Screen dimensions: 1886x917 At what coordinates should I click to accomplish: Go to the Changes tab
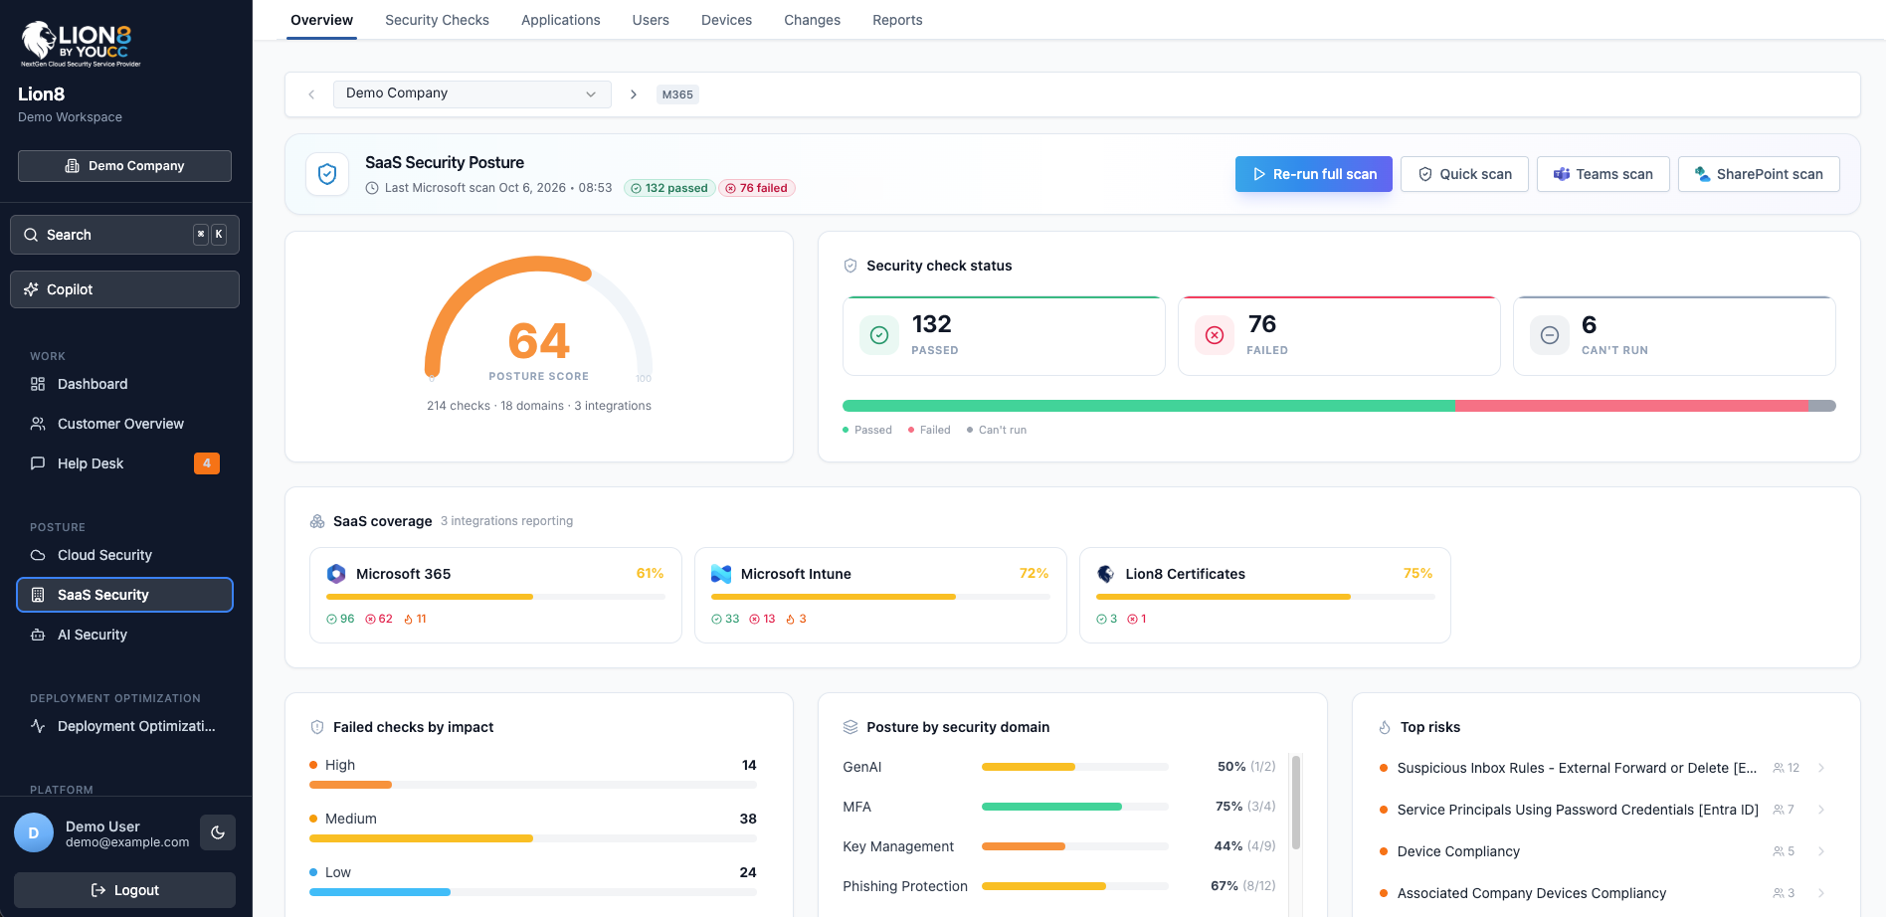(x=812, y=20)
